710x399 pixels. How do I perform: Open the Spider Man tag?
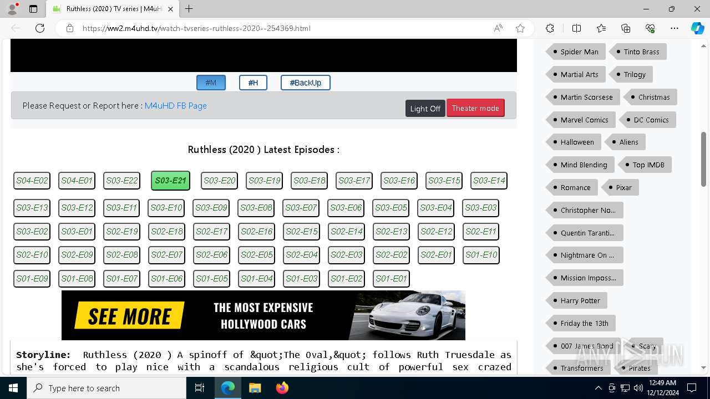(x=575, y=52)
